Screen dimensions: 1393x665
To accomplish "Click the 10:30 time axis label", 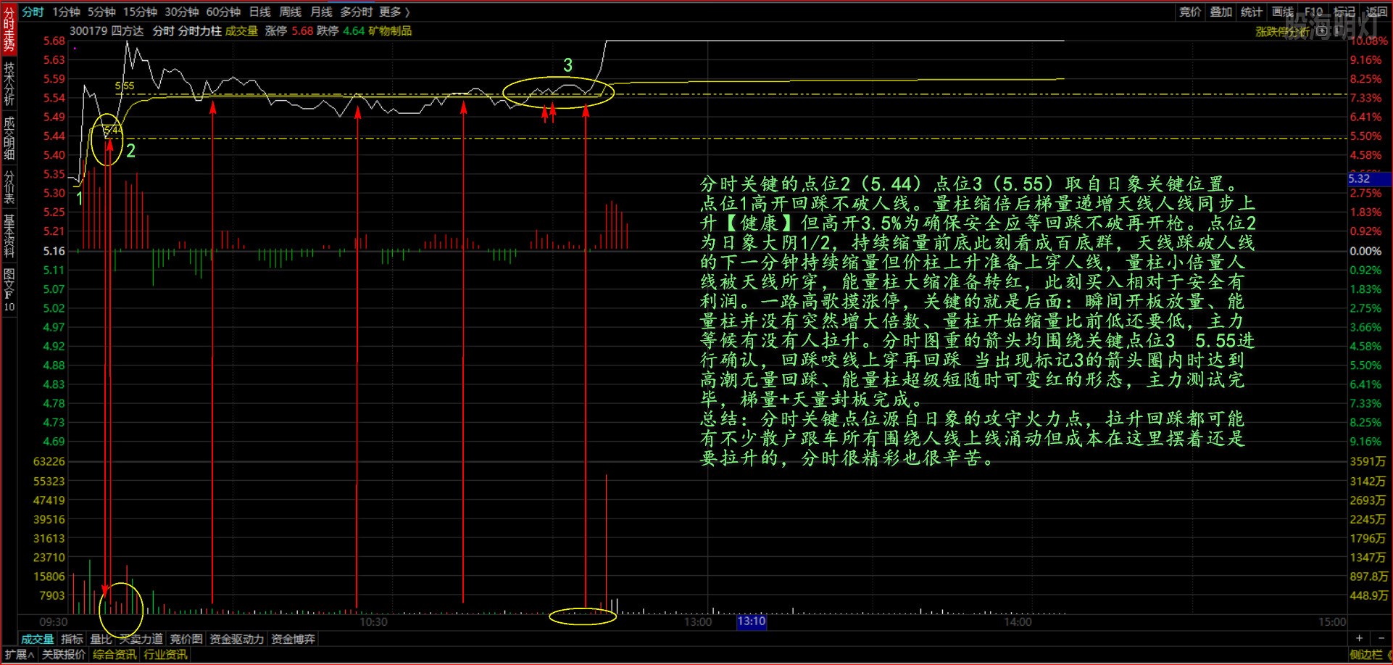I will tap(373, 622).
